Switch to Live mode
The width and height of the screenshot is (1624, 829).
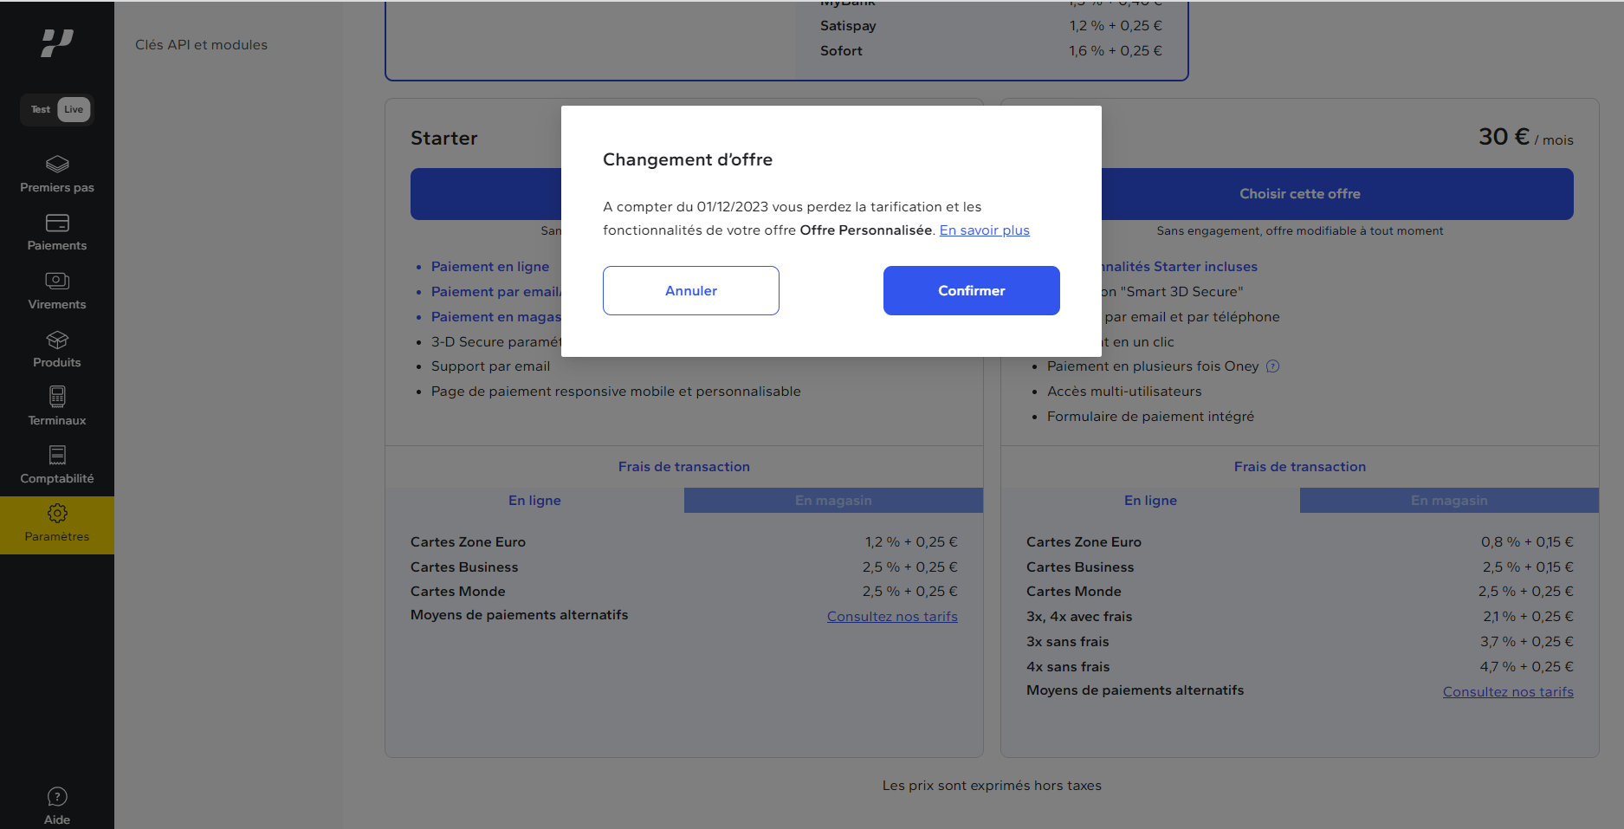(x=74, y=109)
